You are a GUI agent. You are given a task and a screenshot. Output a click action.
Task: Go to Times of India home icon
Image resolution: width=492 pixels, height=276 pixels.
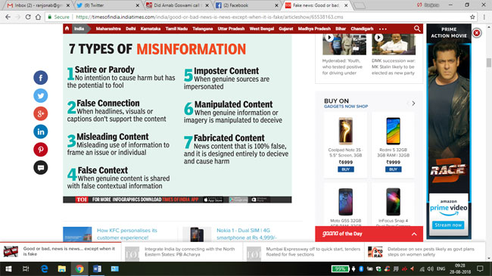pyautogui.click(x=67, y=29)
